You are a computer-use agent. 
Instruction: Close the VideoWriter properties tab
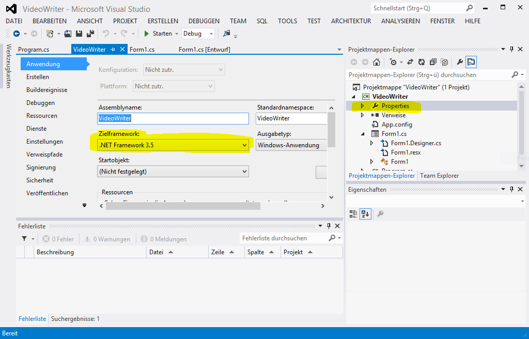pyautogui.click(x=122, y=49)
